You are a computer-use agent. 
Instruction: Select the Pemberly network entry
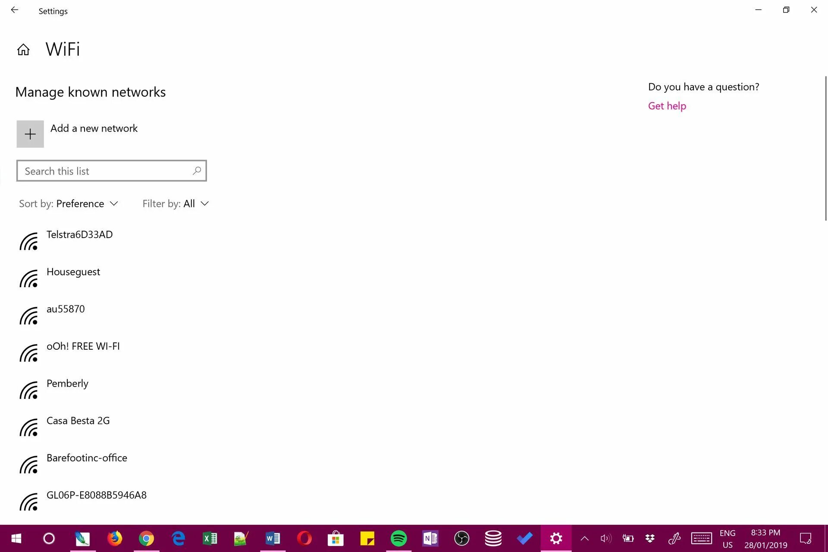[67, 384]
